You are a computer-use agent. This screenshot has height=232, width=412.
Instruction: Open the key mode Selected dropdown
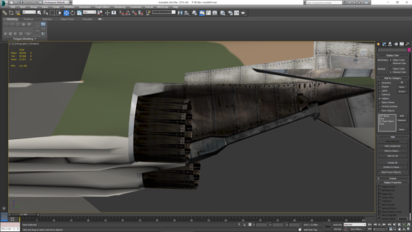click(355, 225)
